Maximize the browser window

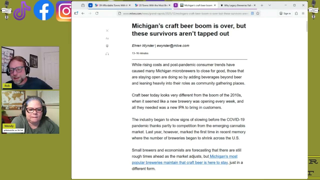click(x=294, y=5)
